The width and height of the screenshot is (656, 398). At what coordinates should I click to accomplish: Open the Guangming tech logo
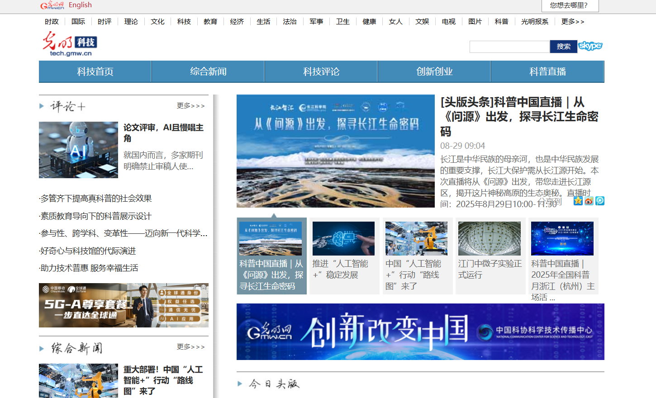[70, 44]
